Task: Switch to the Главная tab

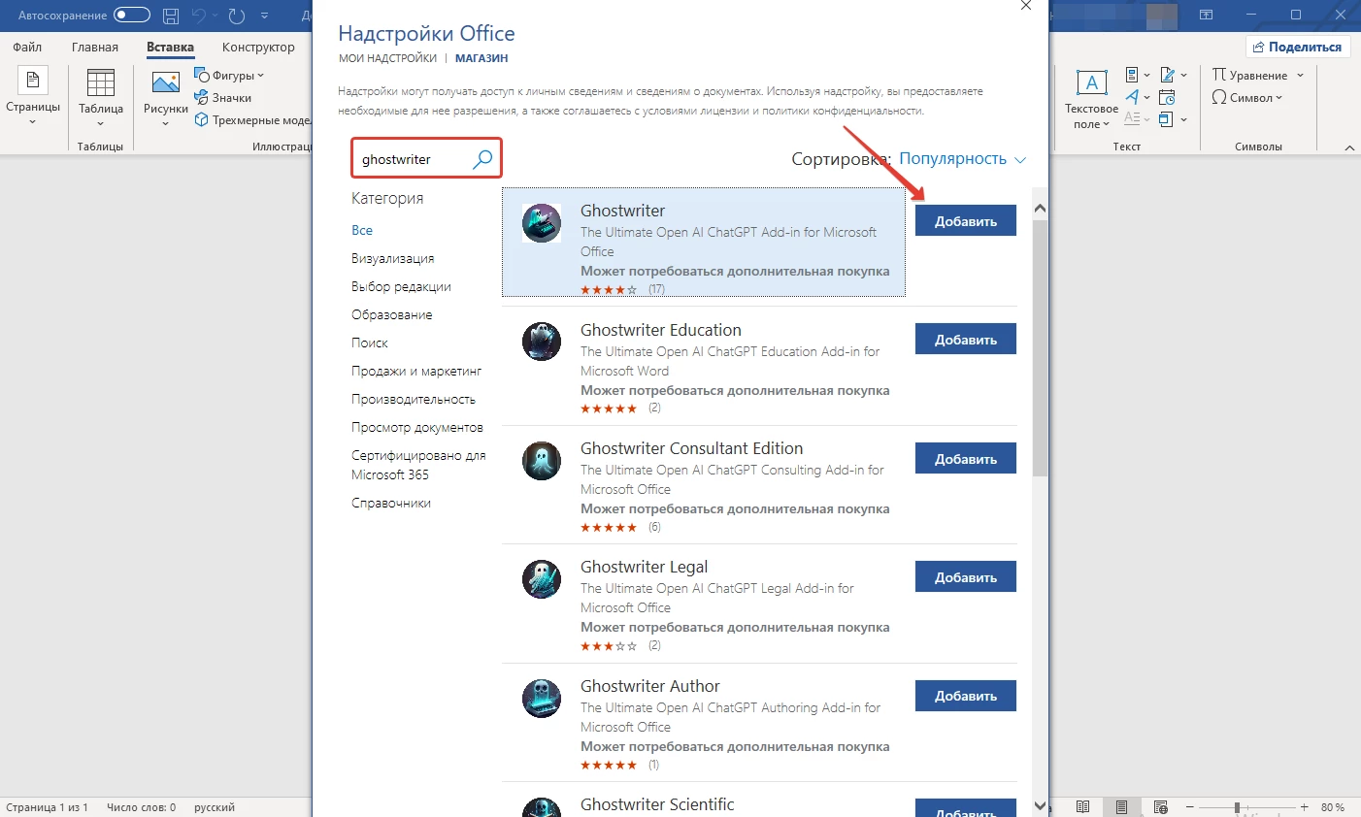Action: pyautogui.click(x=95, y=47)
